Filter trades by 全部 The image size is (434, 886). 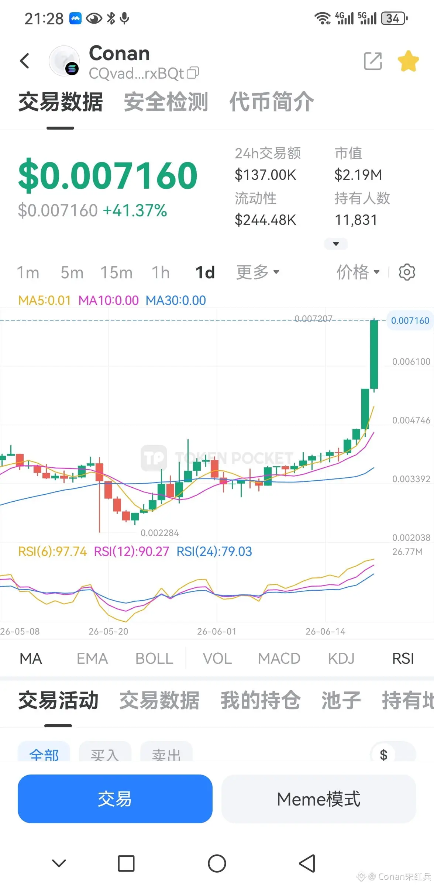point(44,752)
